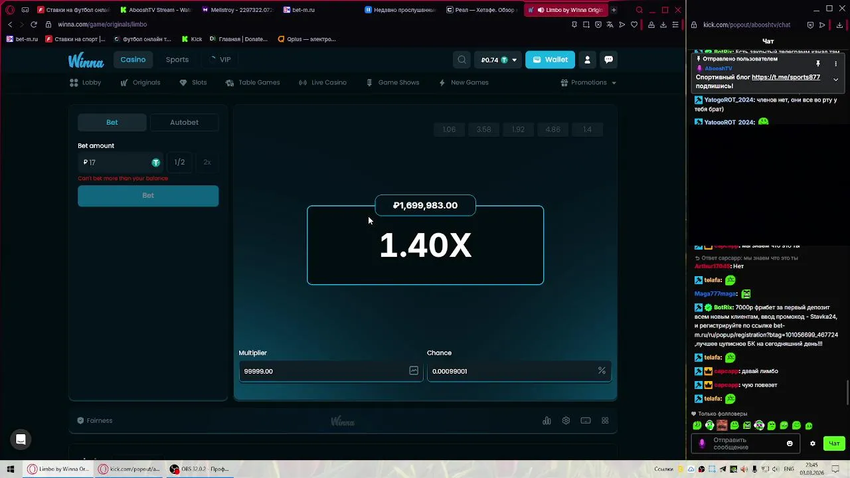The width and height of the screenshot is (850, 478).
Task: Select the Bet mode tab
Action: 112,122
